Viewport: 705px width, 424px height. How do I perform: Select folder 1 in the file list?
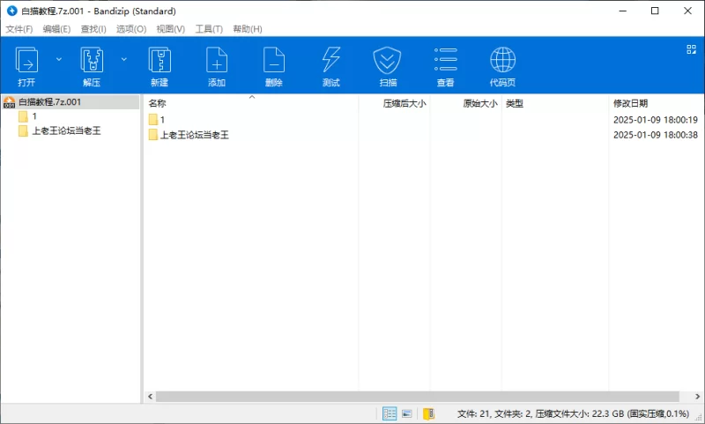click(157, 120)
